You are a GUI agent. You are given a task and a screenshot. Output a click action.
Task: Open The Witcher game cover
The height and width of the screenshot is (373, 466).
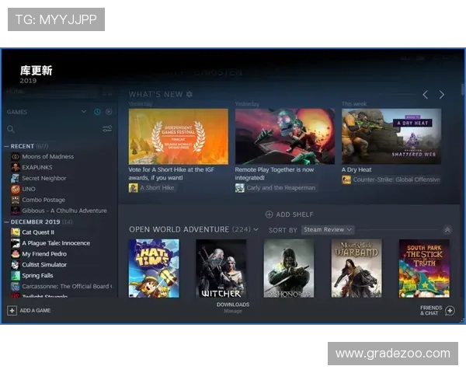click(x=221, y=268)
